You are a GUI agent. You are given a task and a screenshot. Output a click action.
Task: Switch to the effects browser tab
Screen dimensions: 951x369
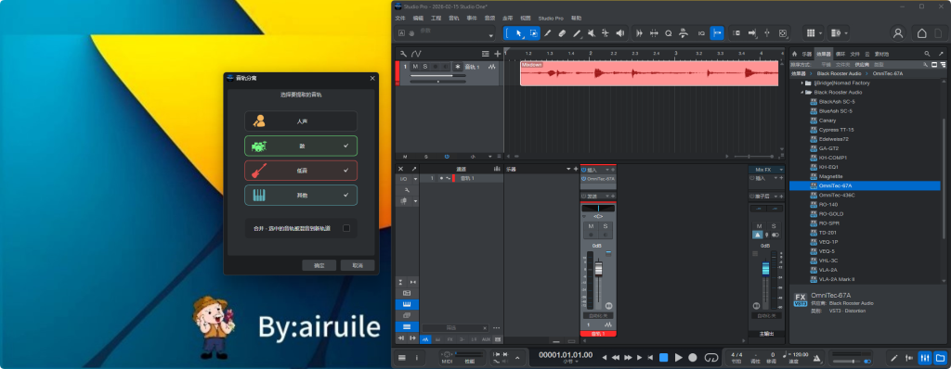(823, 54)
